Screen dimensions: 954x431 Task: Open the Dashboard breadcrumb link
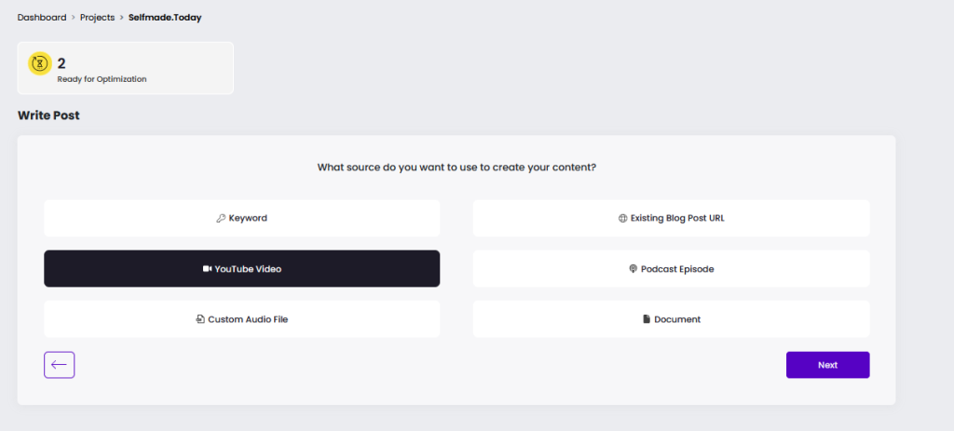tap(42, 18)
